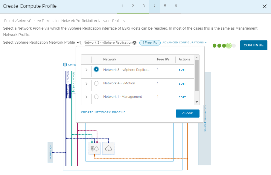Go to wizard step 2

click(x=133, y=6)
